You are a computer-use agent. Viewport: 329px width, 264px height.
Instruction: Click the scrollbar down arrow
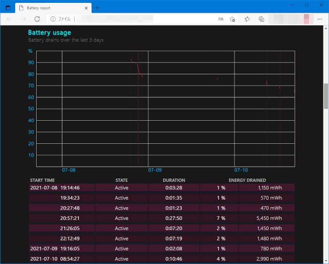326,261
